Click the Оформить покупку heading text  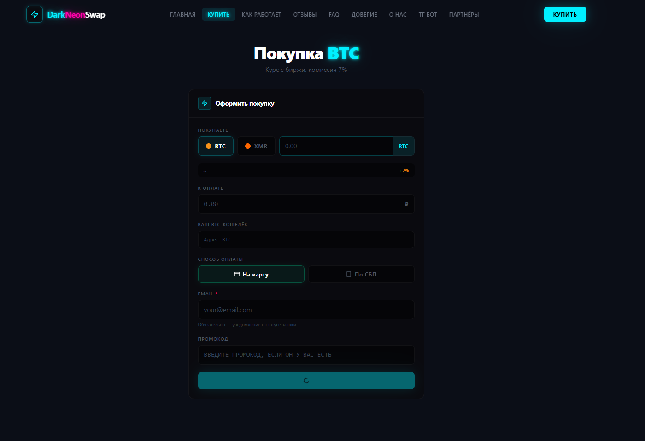click(245, 103)
